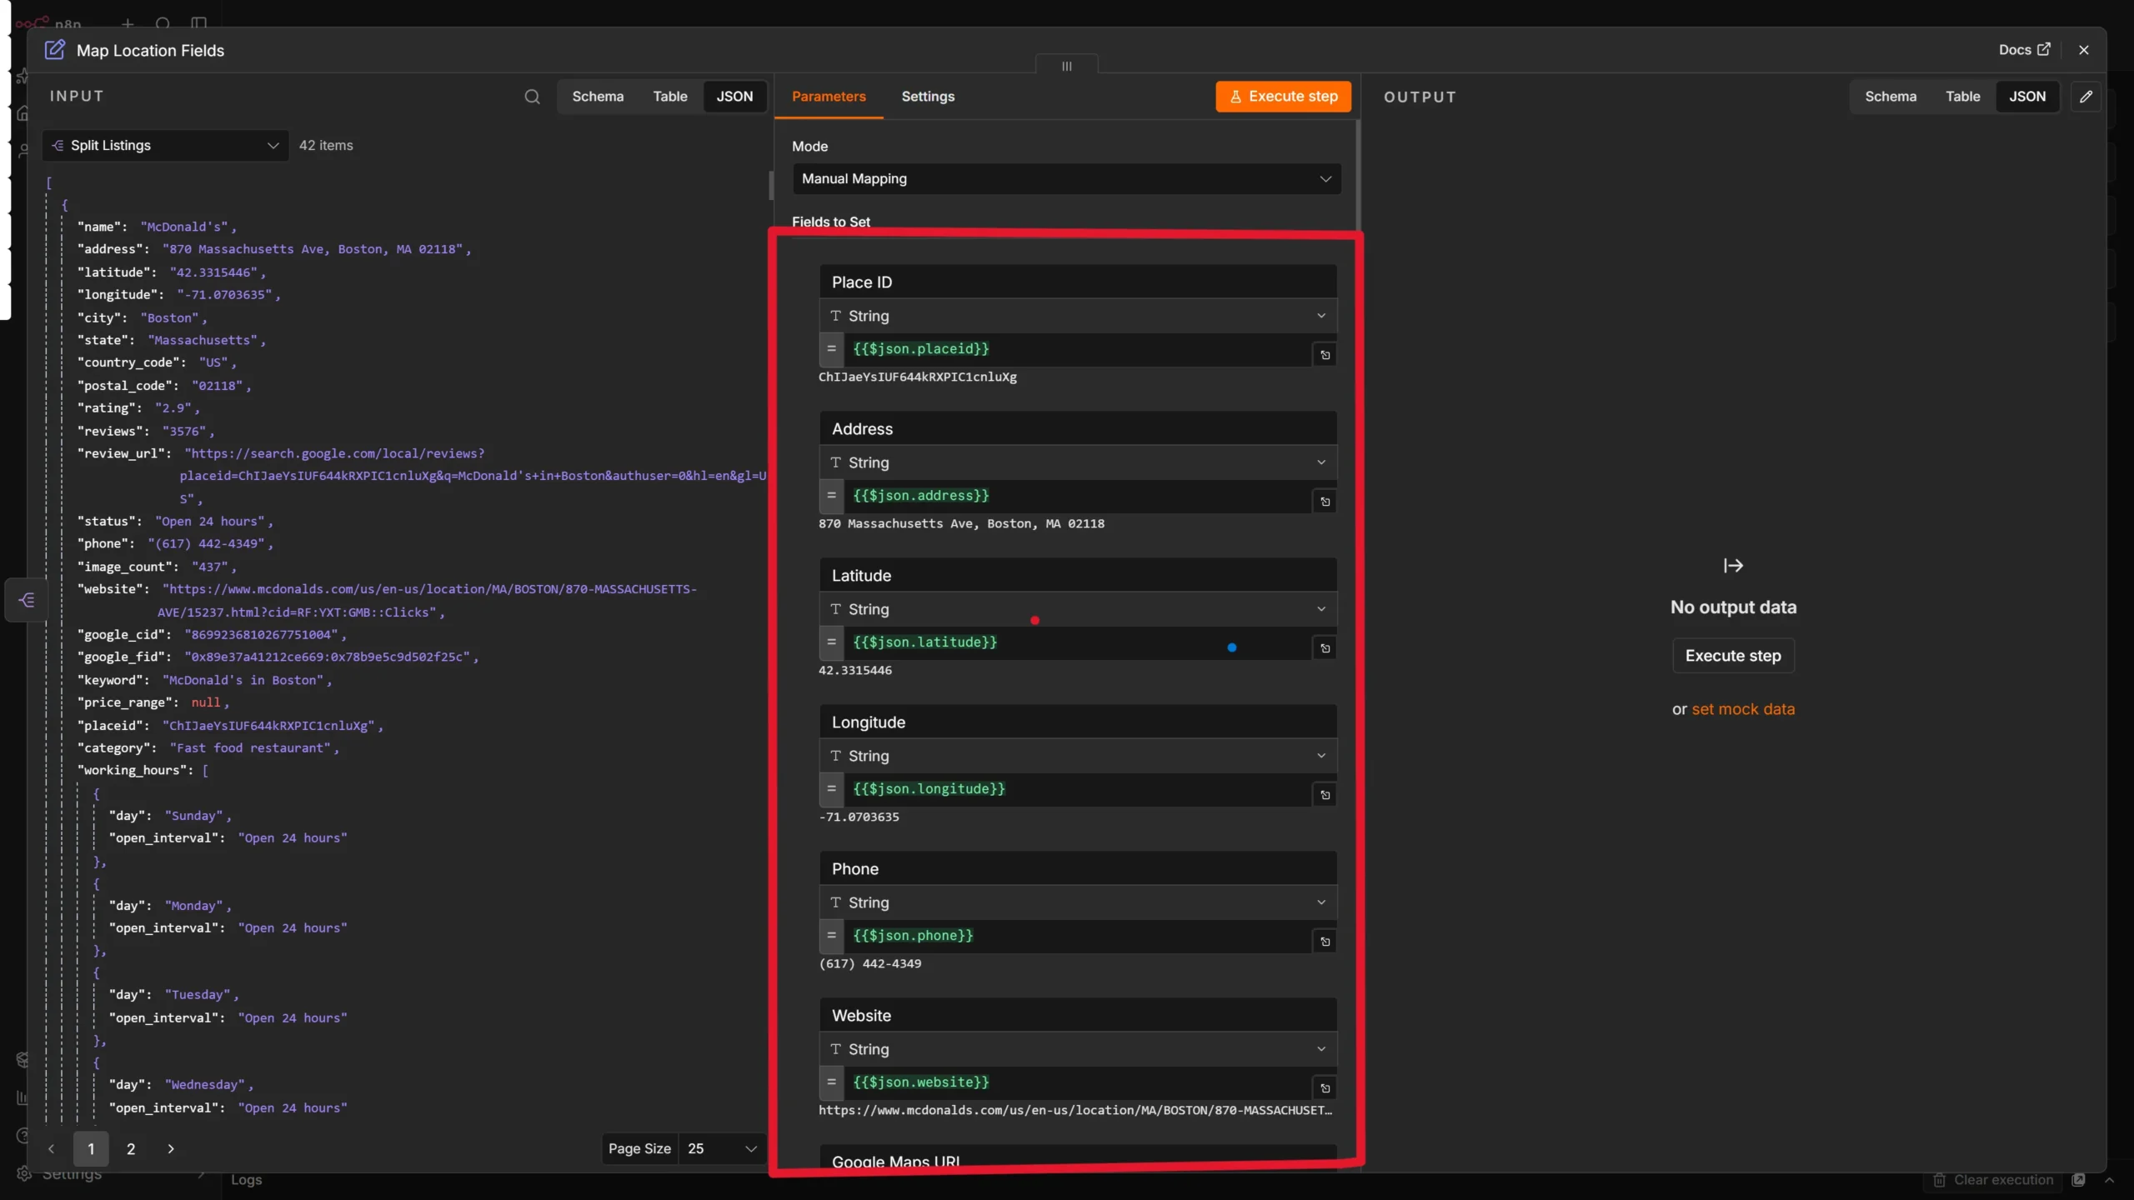Open the Docs external link
Screen dimensions: 2134x1200
tap(2024, 50)
